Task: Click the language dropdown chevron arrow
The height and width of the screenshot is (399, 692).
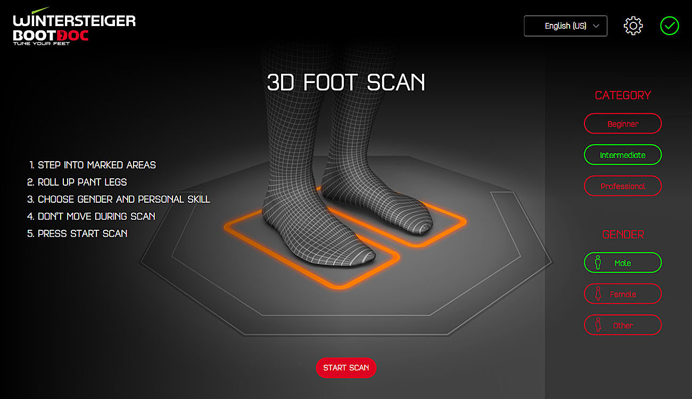Action: coord(596,26)
